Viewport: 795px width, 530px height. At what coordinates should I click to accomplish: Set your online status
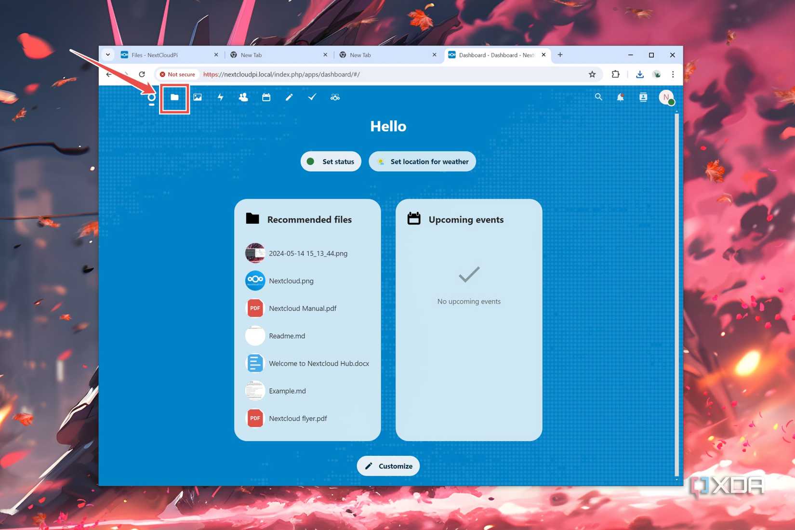[x=331, y=161]
